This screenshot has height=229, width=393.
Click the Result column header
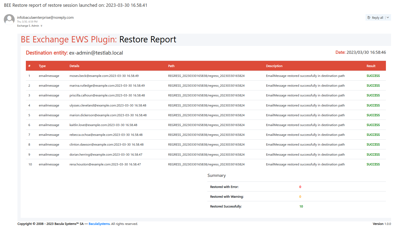pyautogui.click(x=371, y=66)
